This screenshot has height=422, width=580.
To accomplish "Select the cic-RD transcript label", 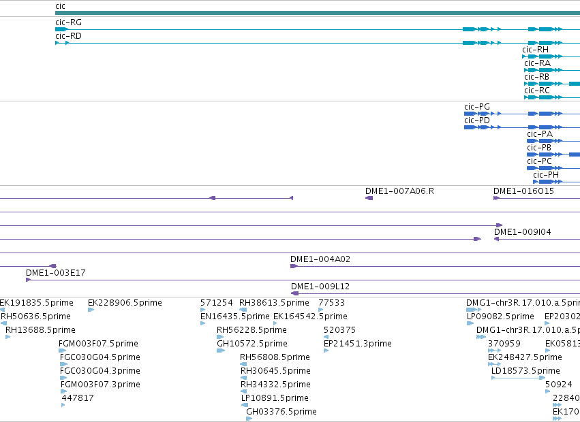I will tap(68, 36).
